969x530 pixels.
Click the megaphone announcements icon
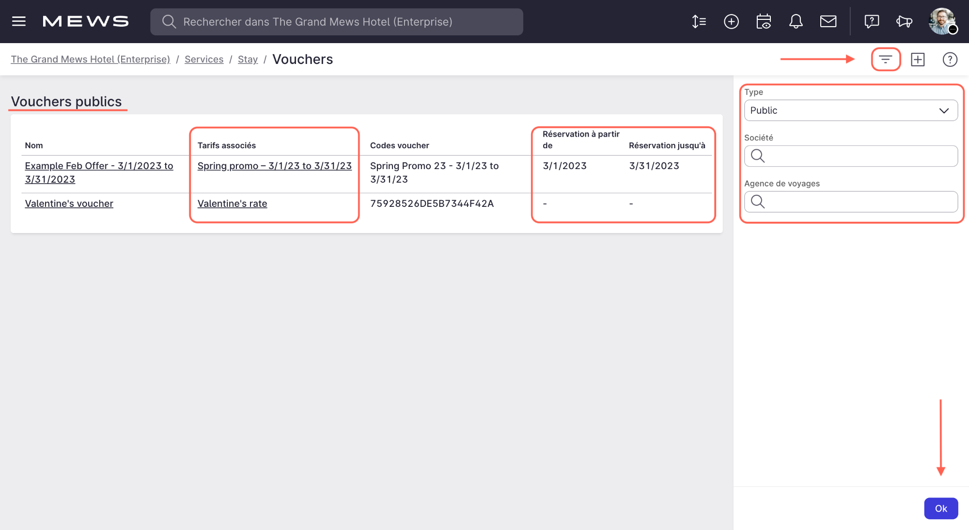[x=904, y=21]
